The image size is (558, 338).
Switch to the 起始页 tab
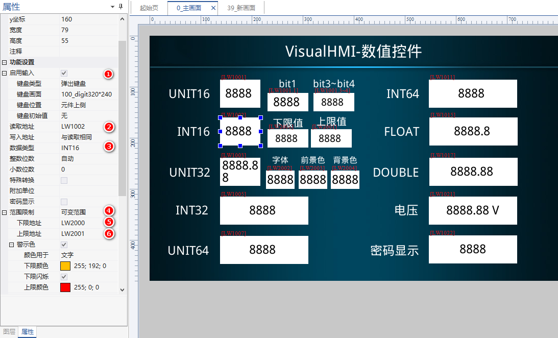149,8
